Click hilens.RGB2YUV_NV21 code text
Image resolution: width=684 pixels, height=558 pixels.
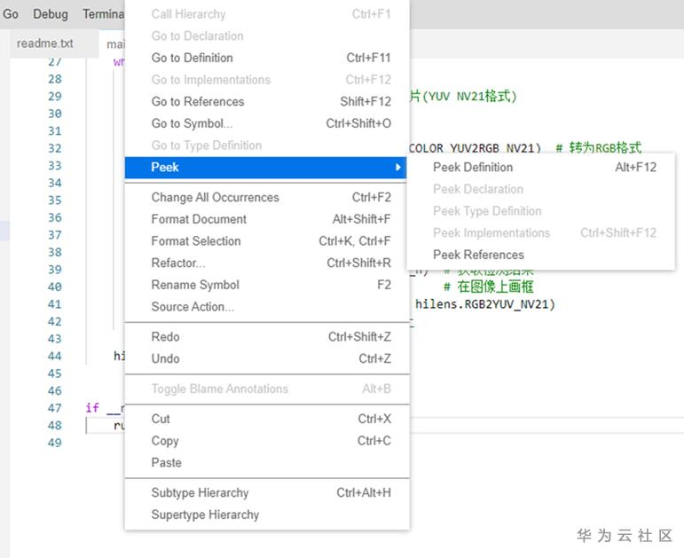click(484, 304)
